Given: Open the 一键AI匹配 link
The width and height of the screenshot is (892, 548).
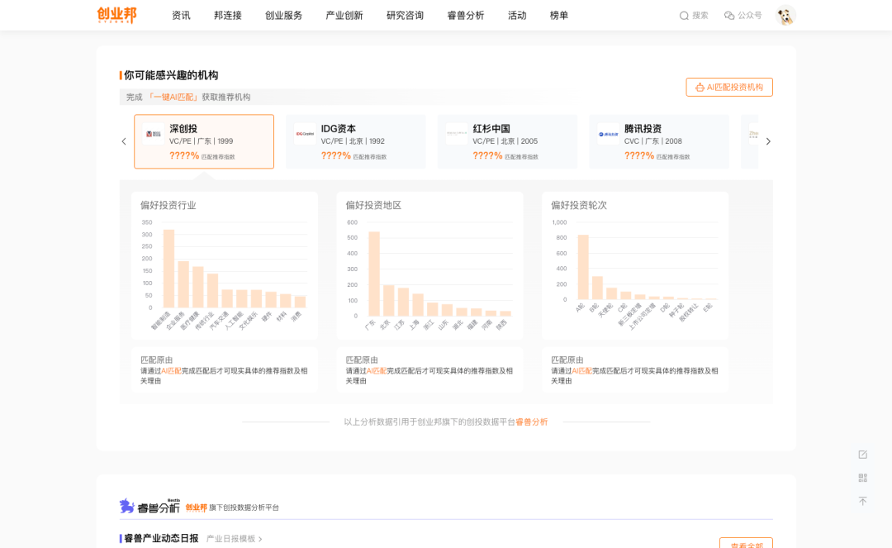Looking at the screenshot, I should (x=174, y=97).
